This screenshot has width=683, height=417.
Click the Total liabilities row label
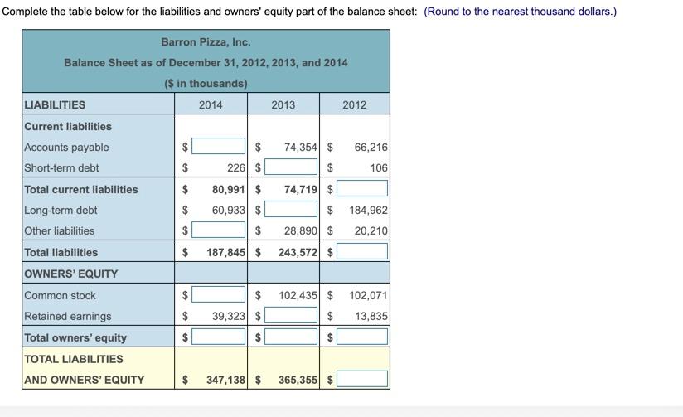click(61, 252)
